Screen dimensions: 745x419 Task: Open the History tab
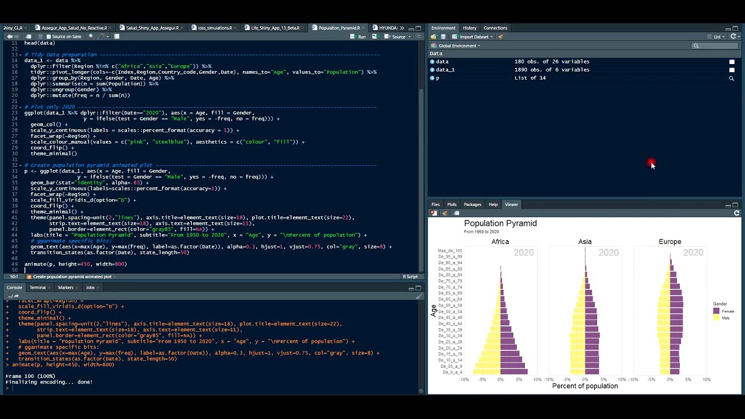coord(470,28)
